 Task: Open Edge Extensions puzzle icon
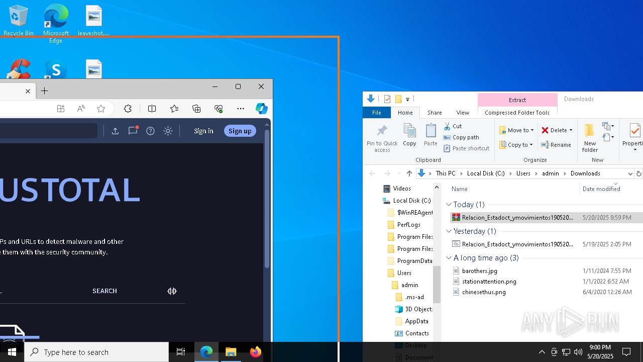(x=128, y=109)
